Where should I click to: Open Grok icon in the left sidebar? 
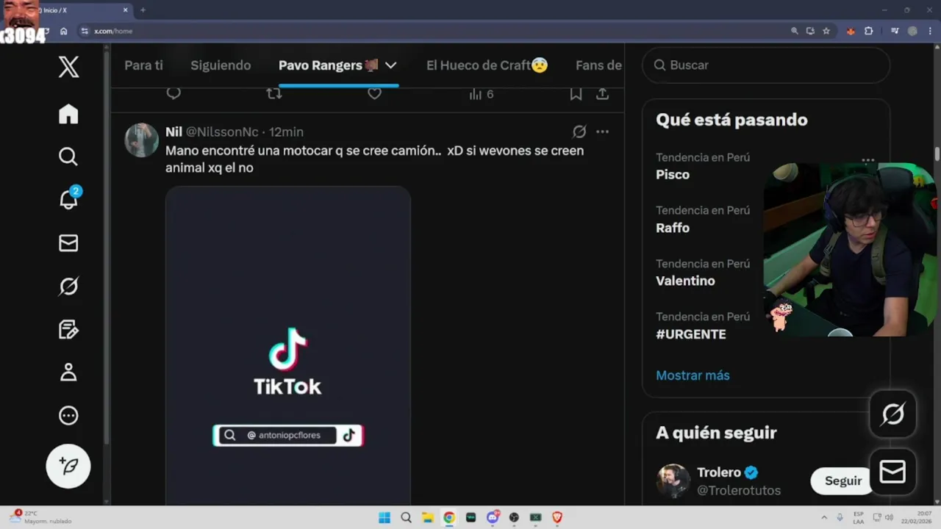pyautogui.click(x=68, y=286)
